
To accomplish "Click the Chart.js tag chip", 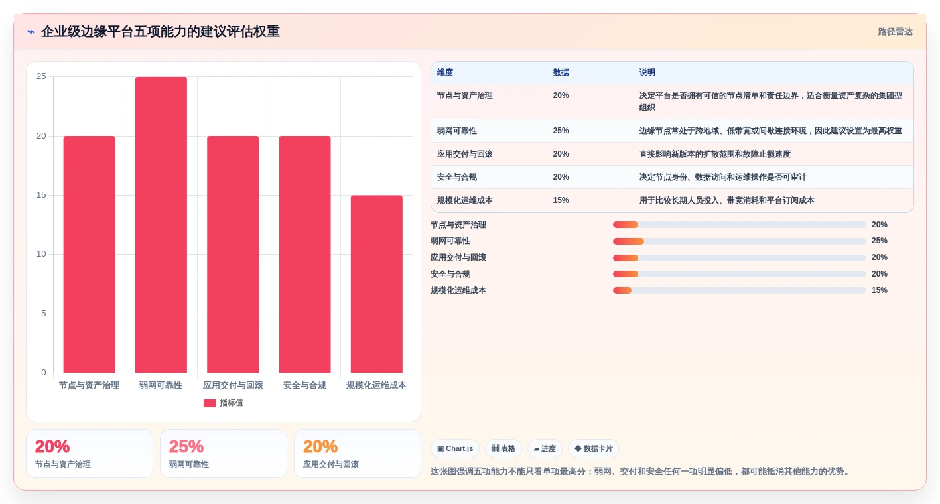I will click(455, 449).
